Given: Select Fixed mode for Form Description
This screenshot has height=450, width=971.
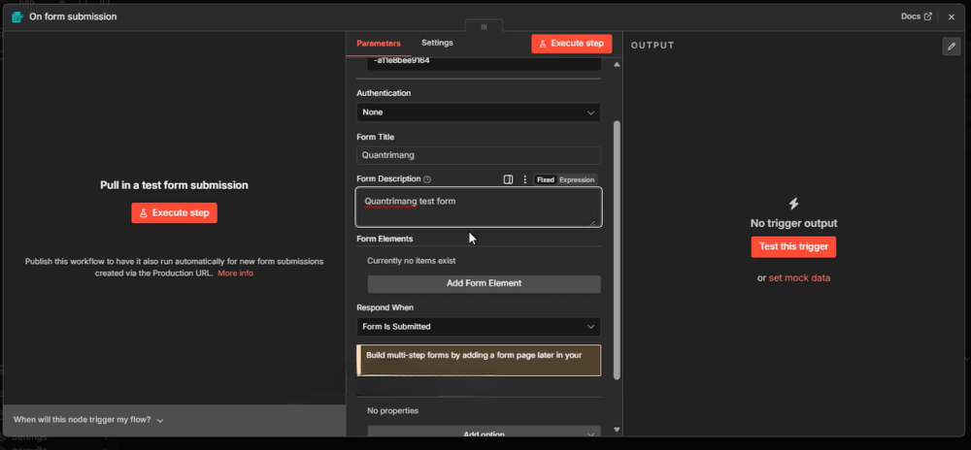Looking at the screenshot, I should pyautogui.click(x=546, y=179).
